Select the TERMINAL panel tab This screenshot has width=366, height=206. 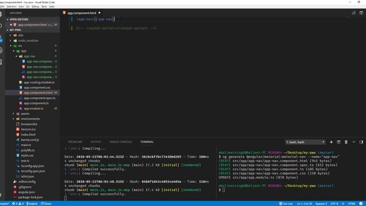click(147, 142)
